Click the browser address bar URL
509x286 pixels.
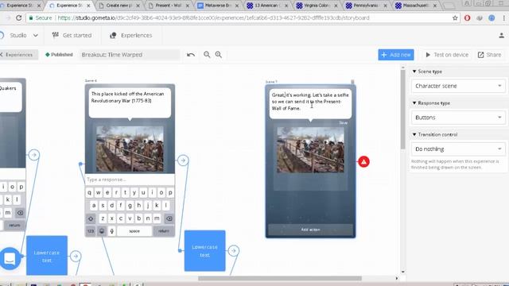(213, 18)
